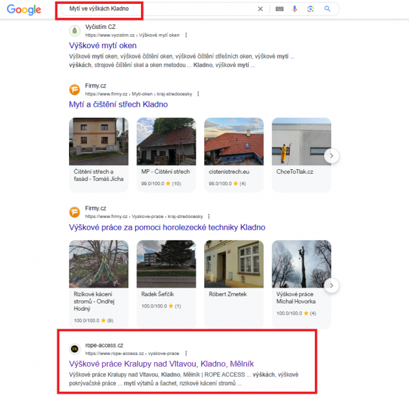Open the MP - Čištění střech photo

(x=166, y=142)
